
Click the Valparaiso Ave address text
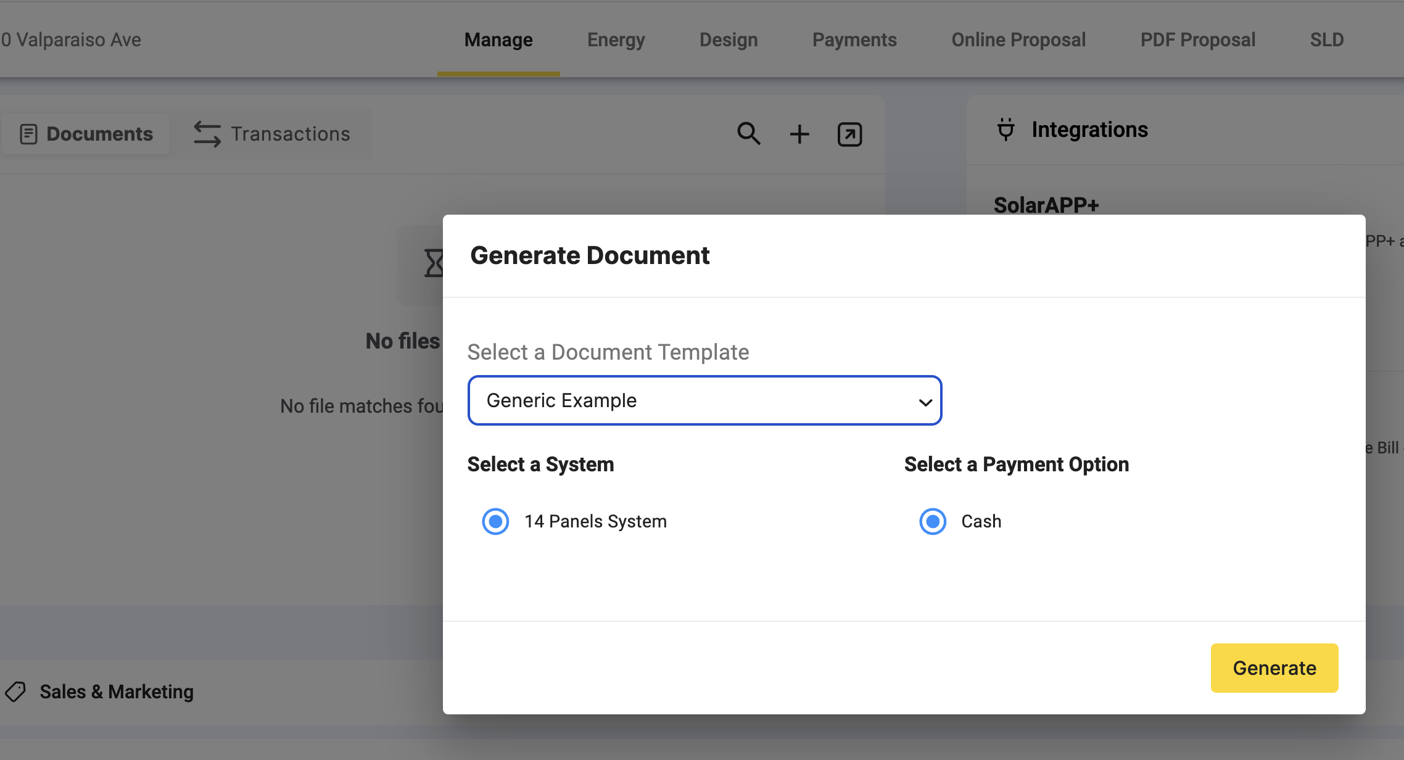[72, 39]
